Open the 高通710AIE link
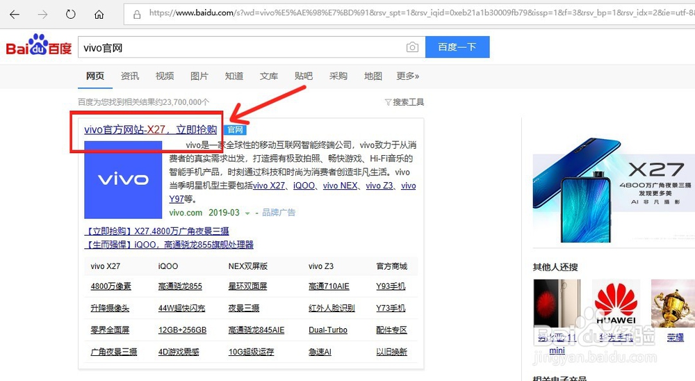 329,286
